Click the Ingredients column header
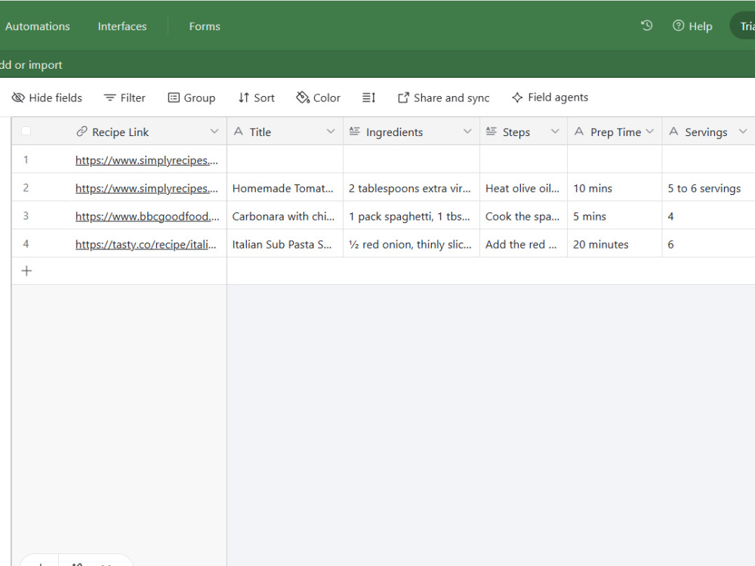The width and height of the screenshot is (755, 566). coord(411,131)
